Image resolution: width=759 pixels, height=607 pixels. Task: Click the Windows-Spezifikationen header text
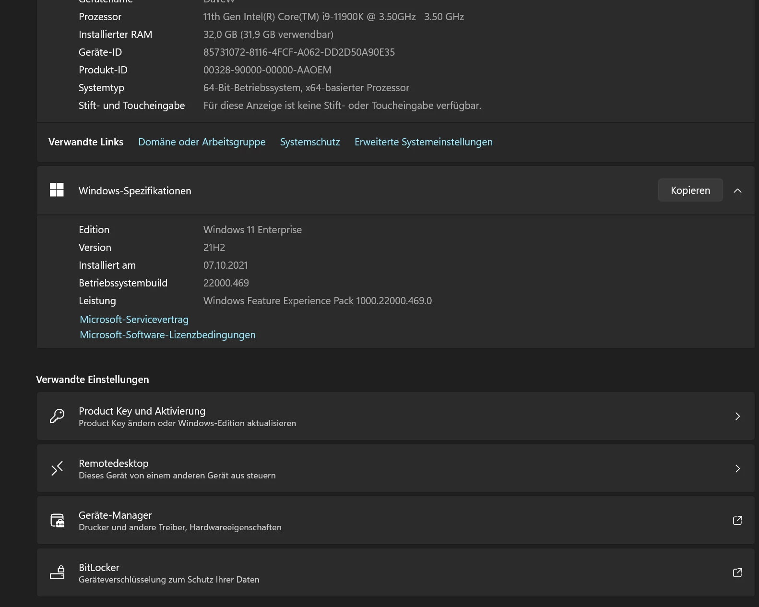click(135, 191)
